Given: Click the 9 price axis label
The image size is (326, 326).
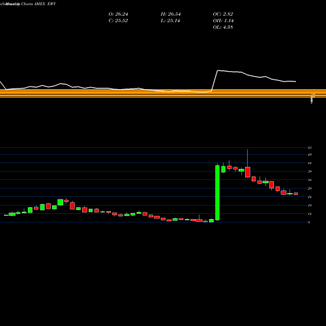Looking at the screenshot, I should pyautogui.click(x=309, y=222).
